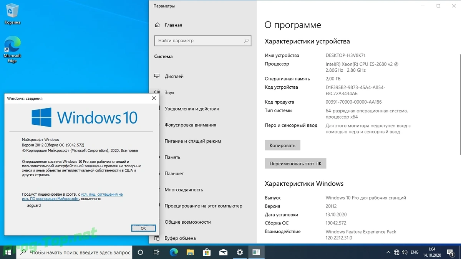This screenshot has width=461, height=259.
Task: Open the Microsoft Edge desktop shortcut
Action: pos(12,50)
